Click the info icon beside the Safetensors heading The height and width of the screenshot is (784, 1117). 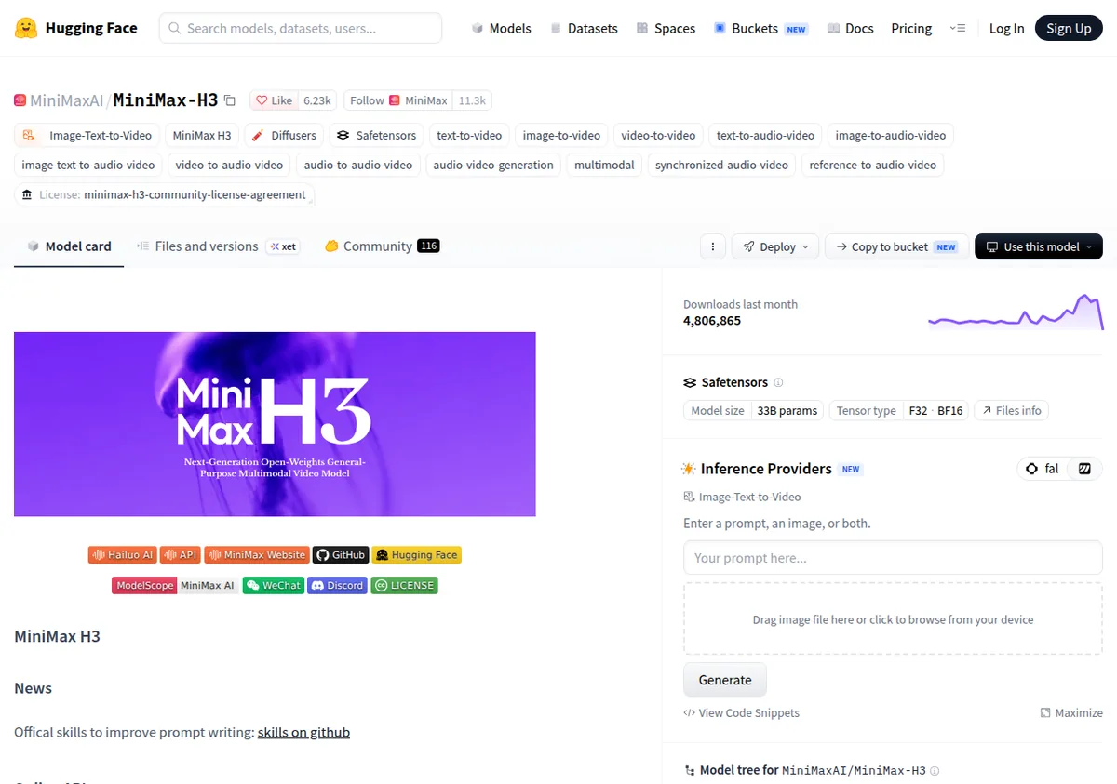click(x=778, y=382)
